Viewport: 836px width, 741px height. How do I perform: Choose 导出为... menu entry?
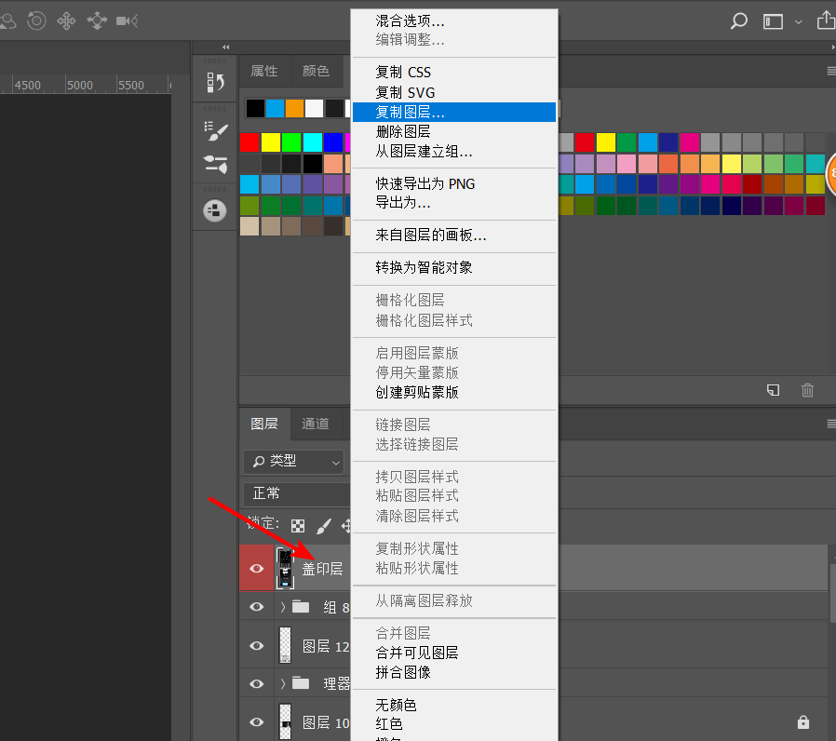pyautogui.click(x=403, y=203)
